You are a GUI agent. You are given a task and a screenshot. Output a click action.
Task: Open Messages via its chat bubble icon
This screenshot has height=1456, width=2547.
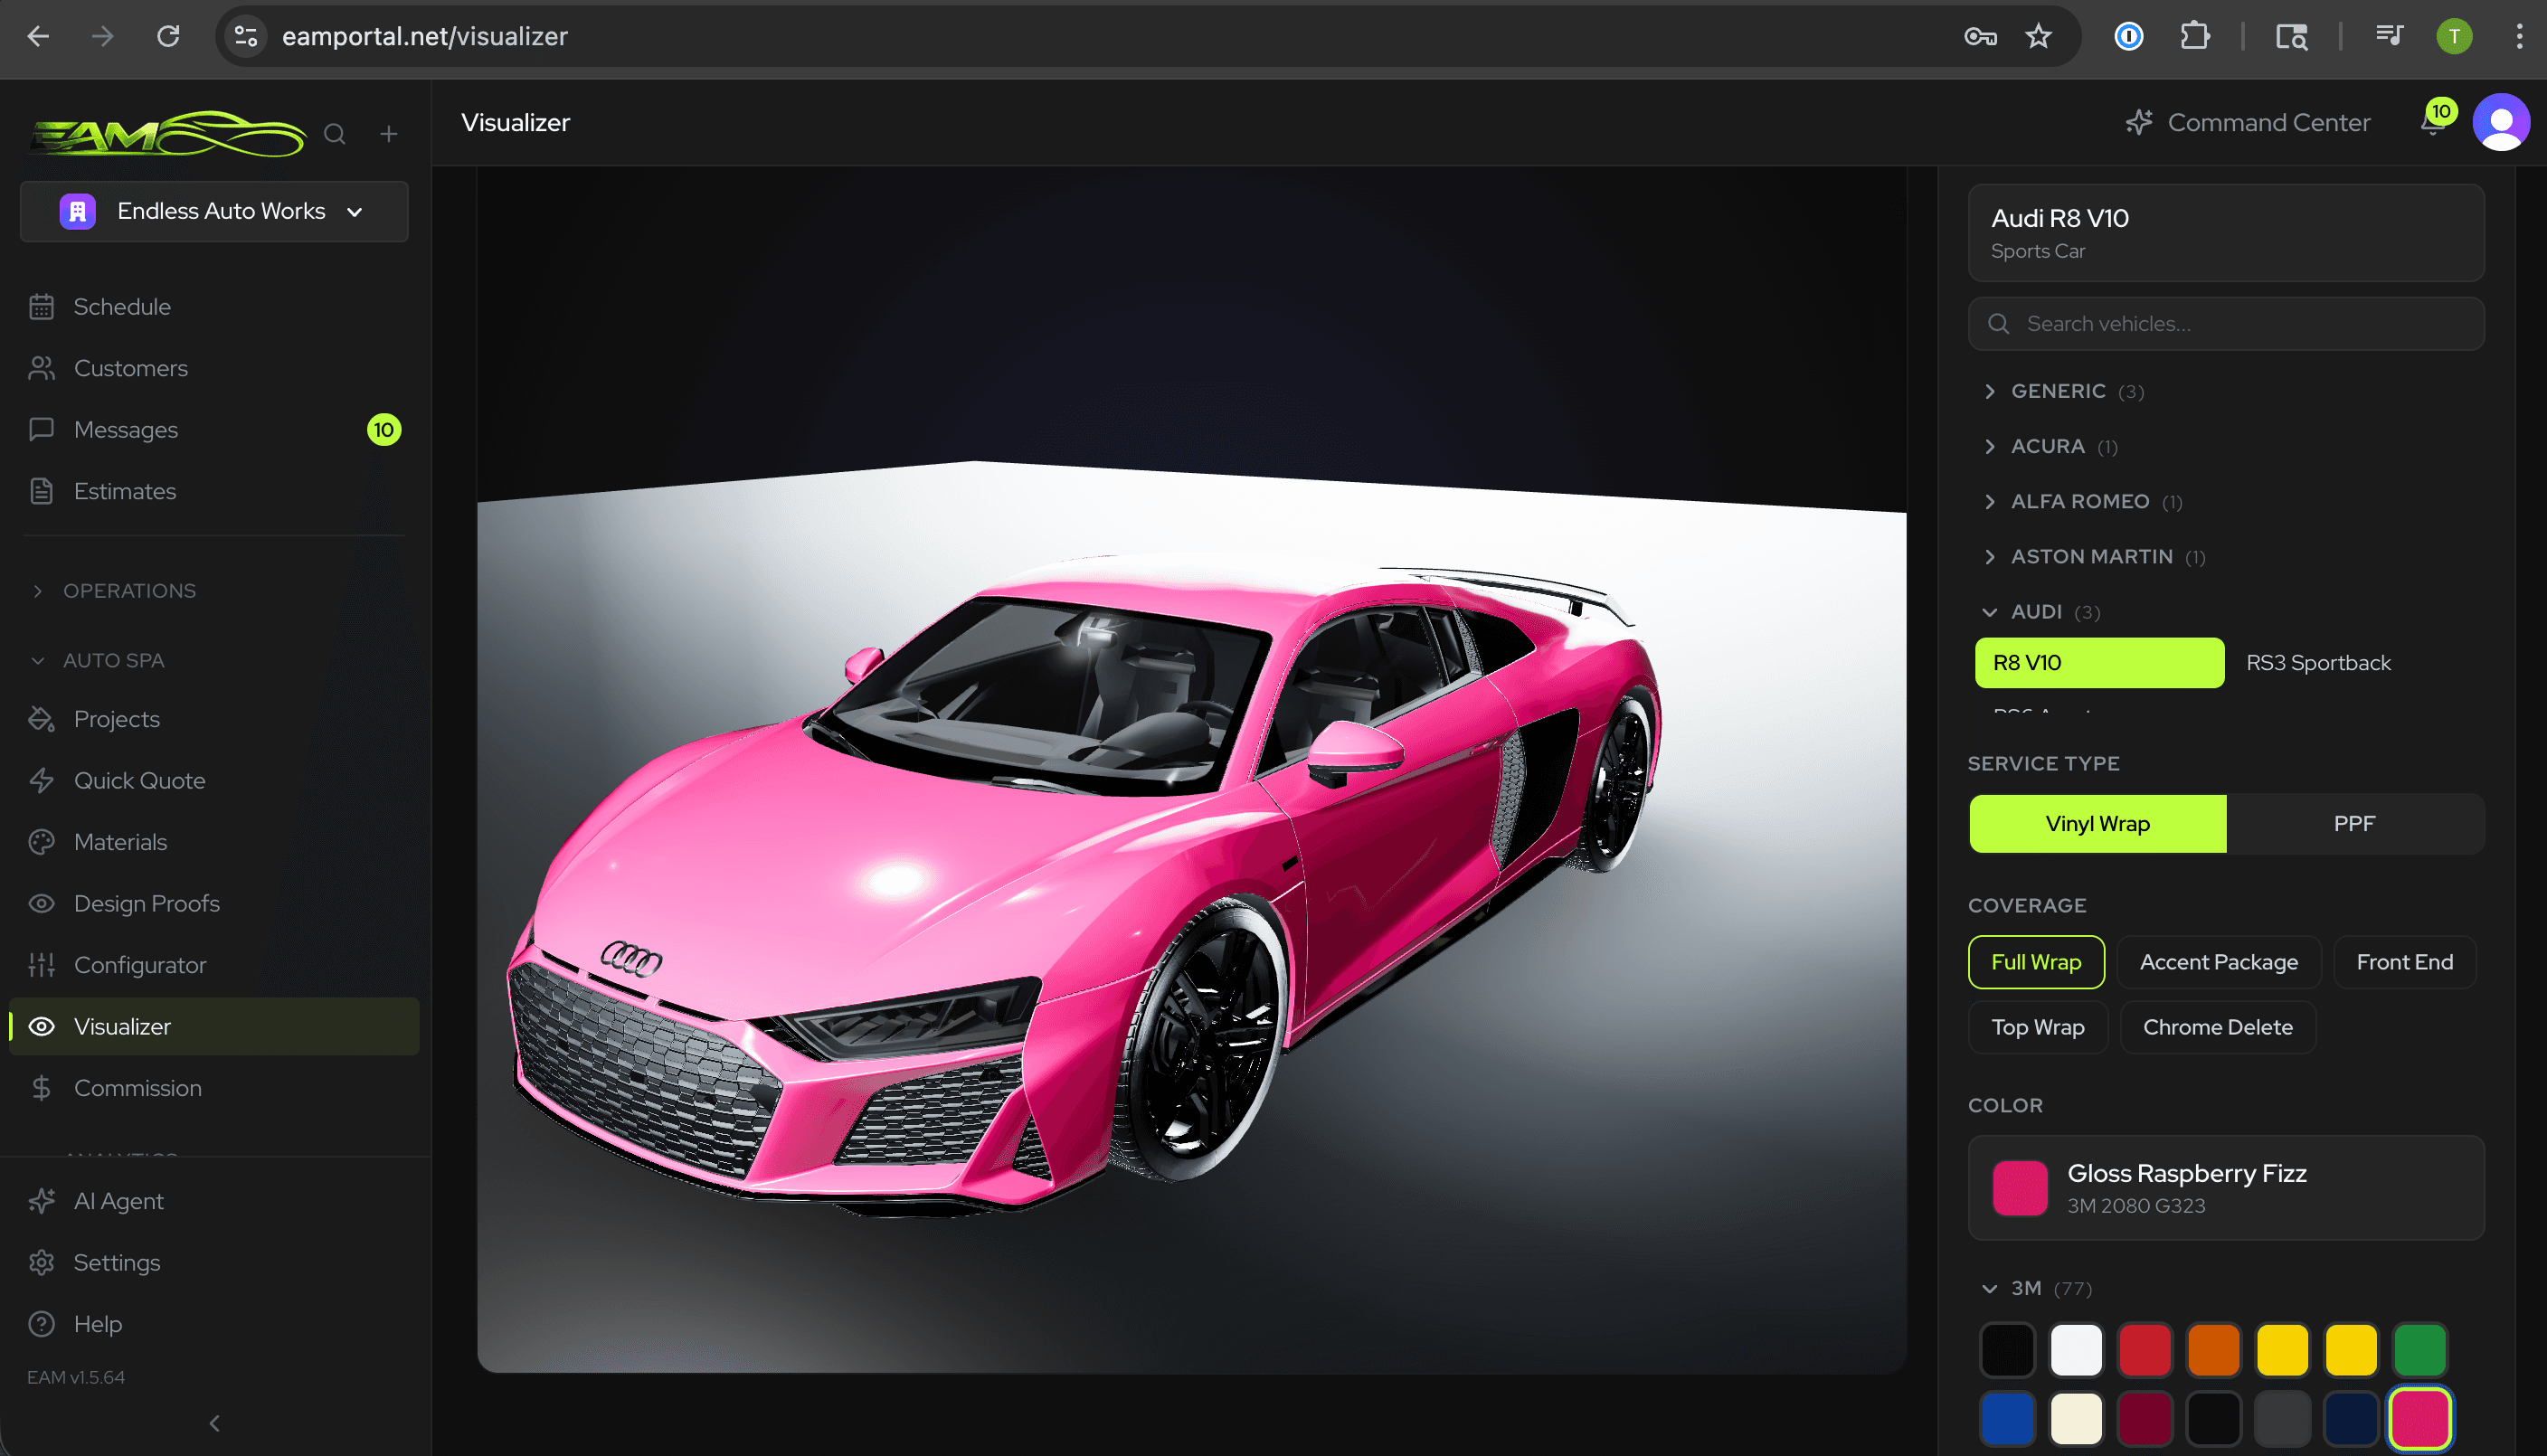[41, 429]
